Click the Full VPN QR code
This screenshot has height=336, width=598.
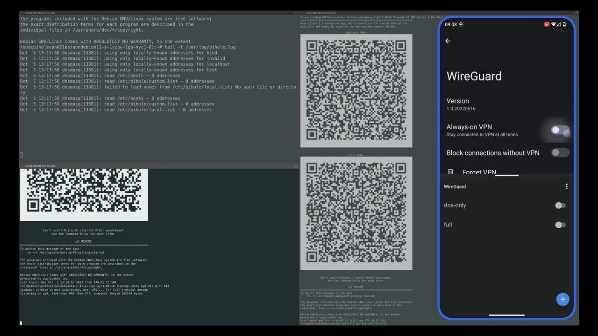pyautogui.click(x=356, y=213)
